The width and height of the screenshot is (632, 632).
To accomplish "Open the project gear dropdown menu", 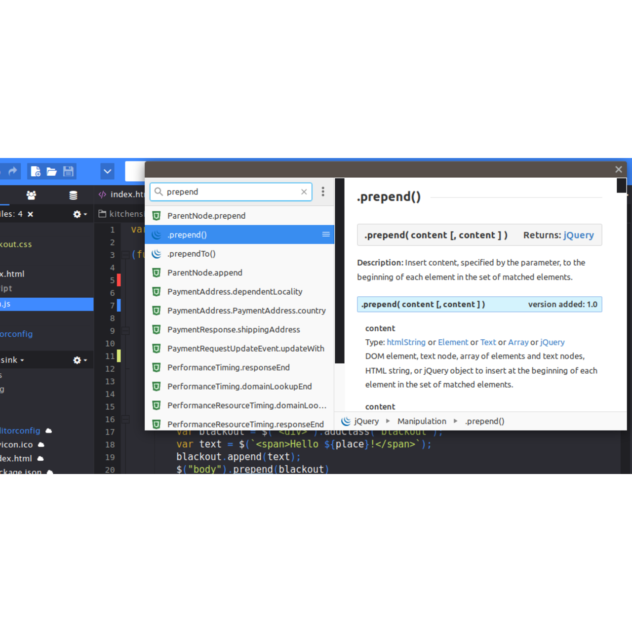I will 79,360.
